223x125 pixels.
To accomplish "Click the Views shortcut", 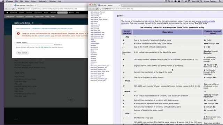I will 53,16.
